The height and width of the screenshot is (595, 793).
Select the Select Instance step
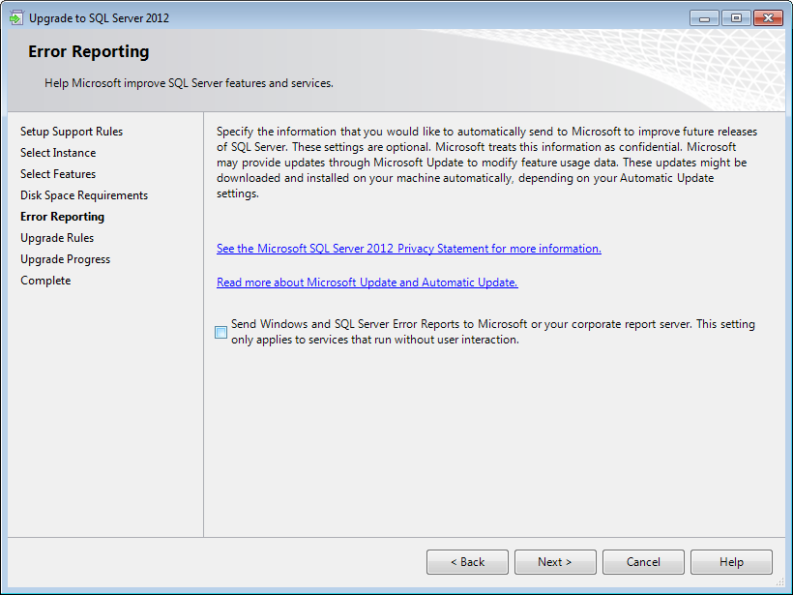(x=58, y=153)
